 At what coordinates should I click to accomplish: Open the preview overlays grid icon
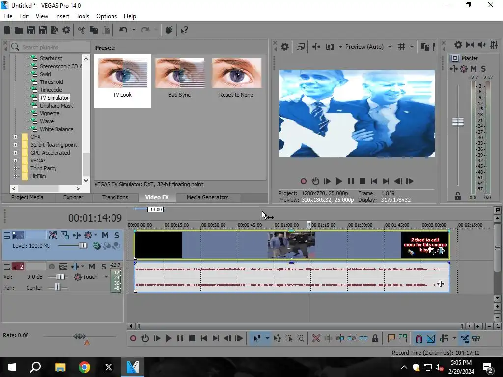tap(401, 47)
